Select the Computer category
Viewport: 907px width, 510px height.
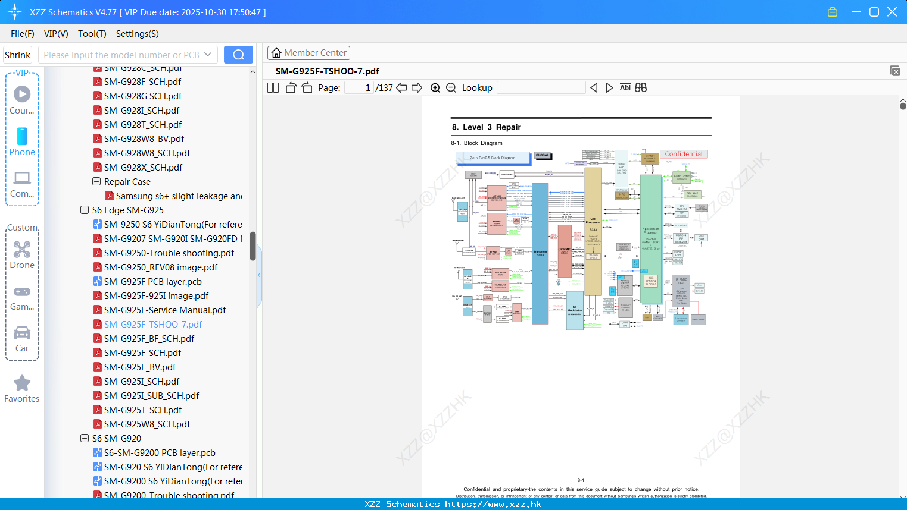point(22,184)
